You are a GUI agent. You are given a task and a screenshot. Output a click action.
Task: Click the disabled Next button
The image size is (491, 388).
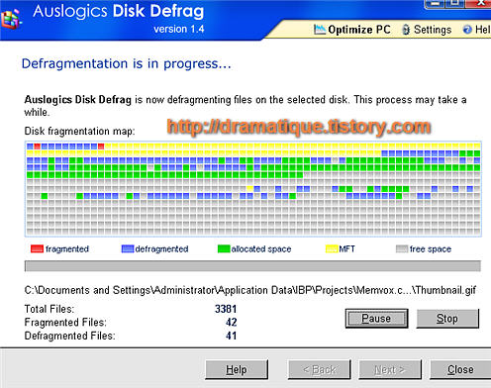pos(390,369)
